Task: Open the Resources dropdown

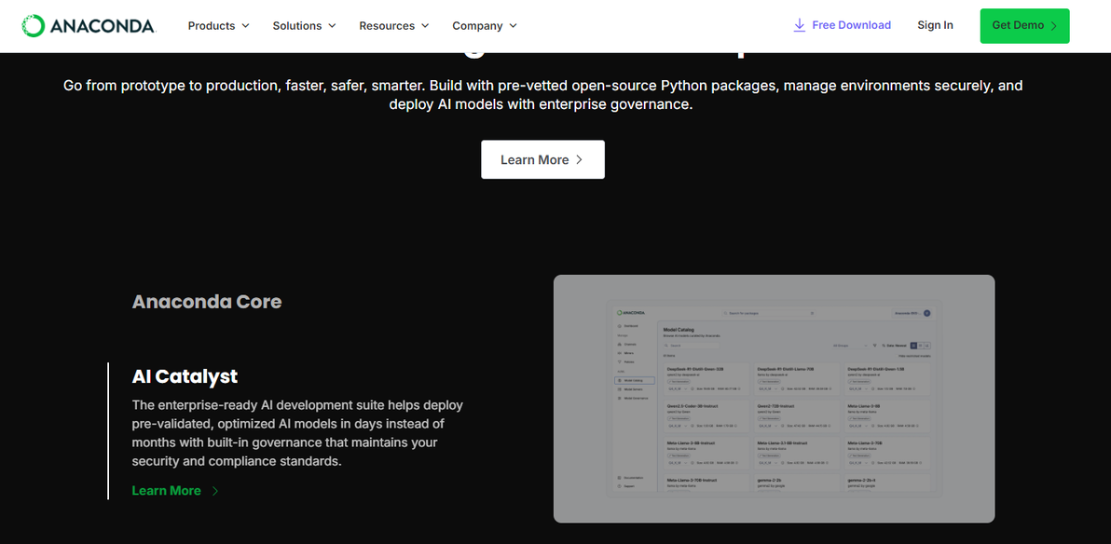Action: tap(394, 25)
